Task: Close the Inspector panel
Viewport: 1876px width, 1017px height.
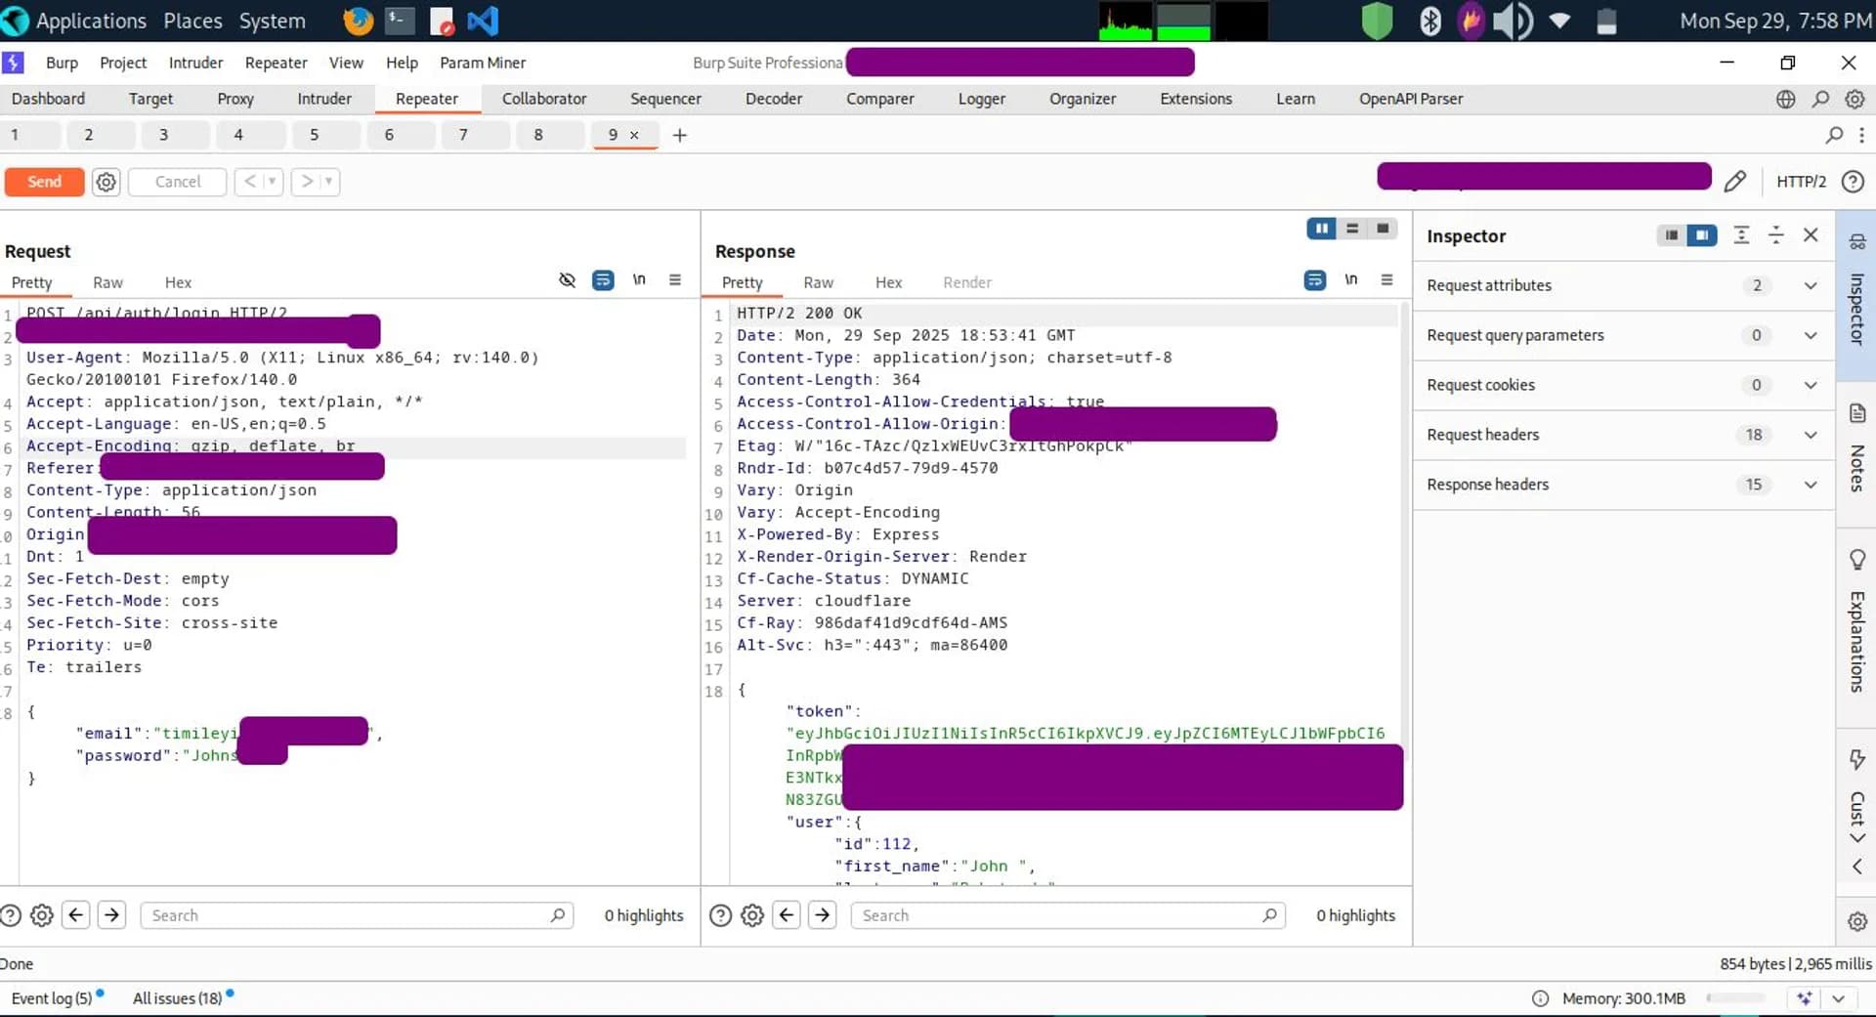Action: pyautogui.click(x=1811, y=235)
